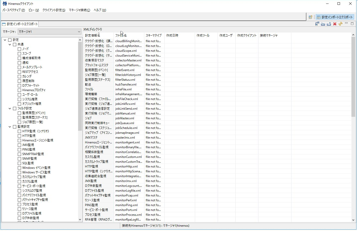Click the import settings icon
The image size is (358, 231).
pos(323,24)
